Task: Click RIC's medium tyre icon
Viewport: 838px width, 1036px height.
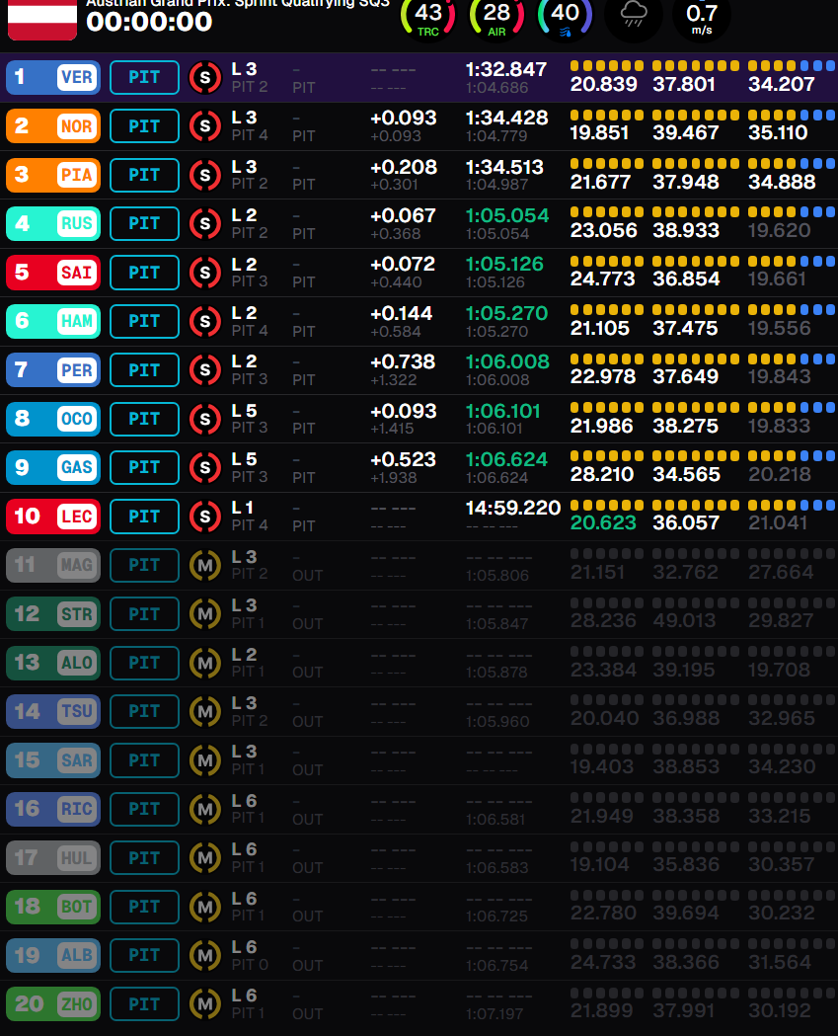Action: coord(204,810)
